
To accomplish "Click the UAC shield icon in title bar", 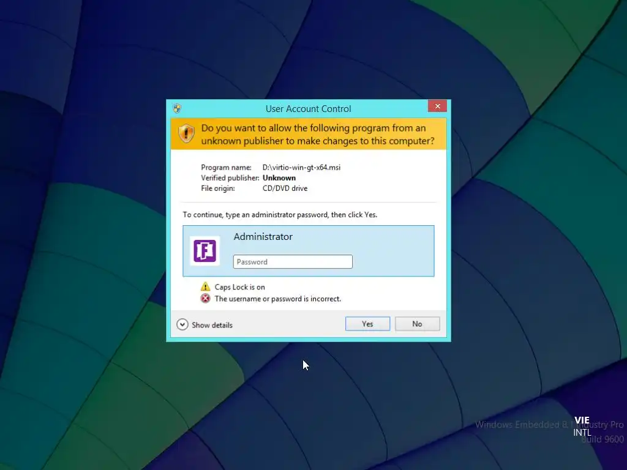I will [177, 108].
